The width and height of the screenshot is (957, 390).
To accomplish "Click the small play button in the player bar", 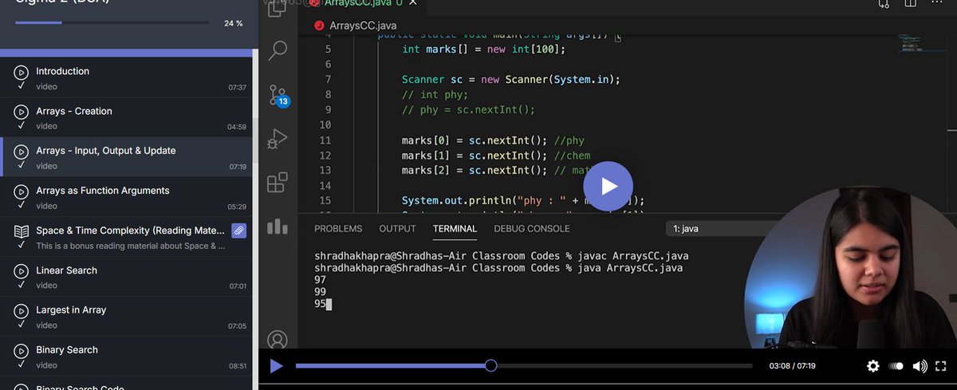I will pyautogui.click(x=276, y=366).
